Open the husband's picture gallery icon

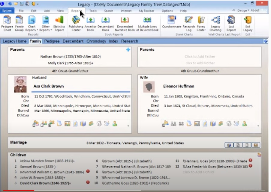click(x=68, y=124)
